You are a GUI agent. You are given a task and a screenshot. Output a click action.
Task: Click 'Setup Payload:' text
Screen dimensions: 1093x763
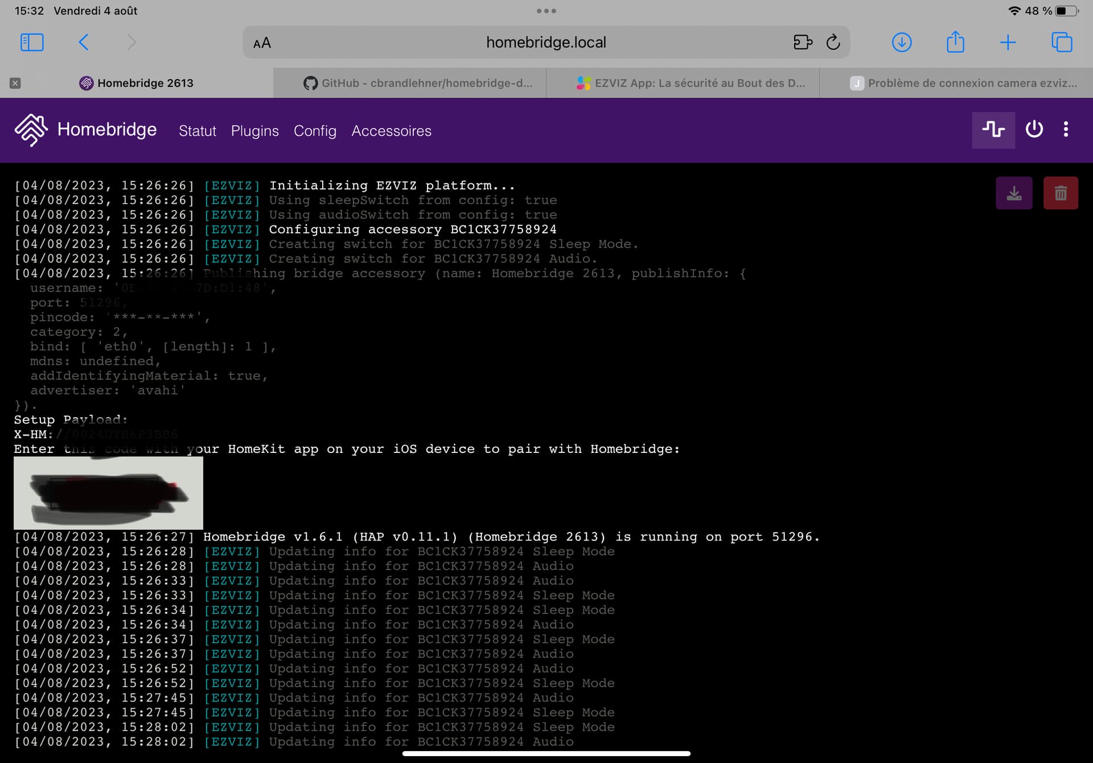click(71, 420)
